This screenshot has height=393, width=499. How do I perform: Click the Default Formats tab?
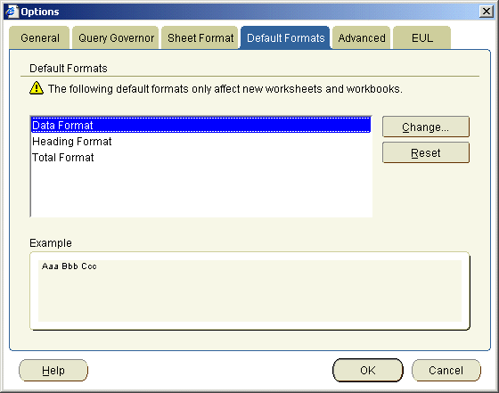[285, 37]
